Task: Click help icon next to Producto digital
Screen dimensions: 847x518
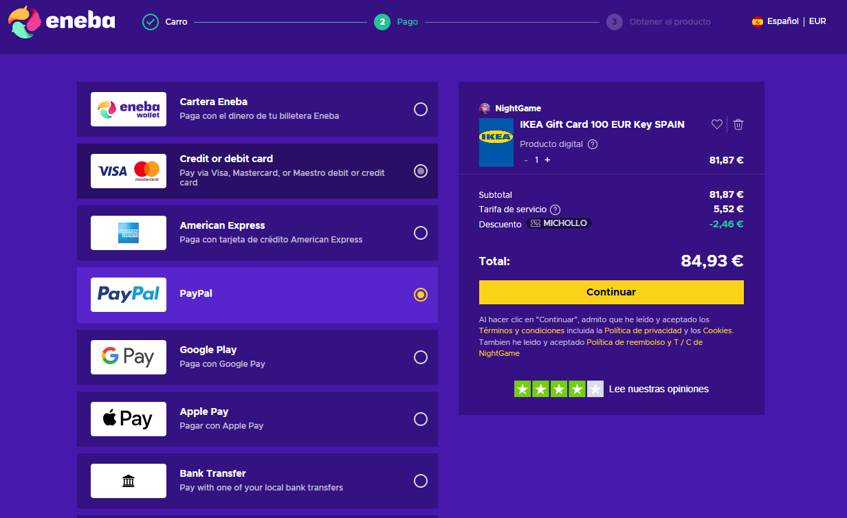Action: [593, 144]
